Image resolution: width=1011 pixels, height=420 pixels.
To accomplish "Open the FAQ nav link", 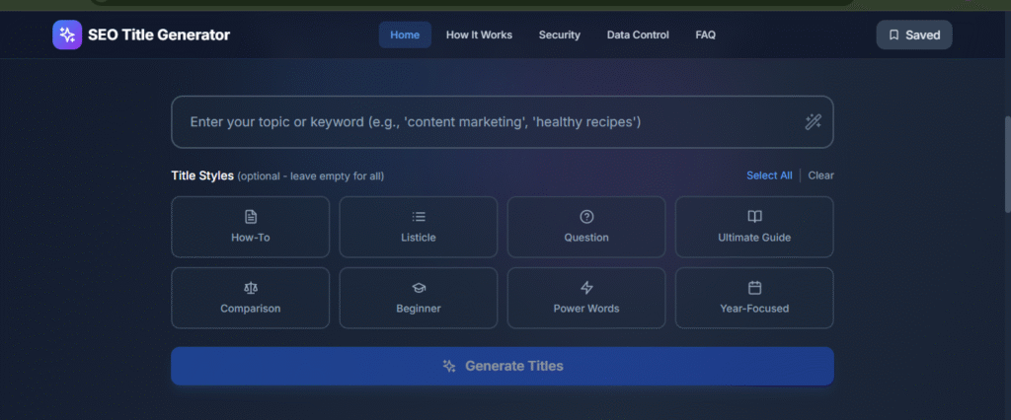I will click(705, 35).
